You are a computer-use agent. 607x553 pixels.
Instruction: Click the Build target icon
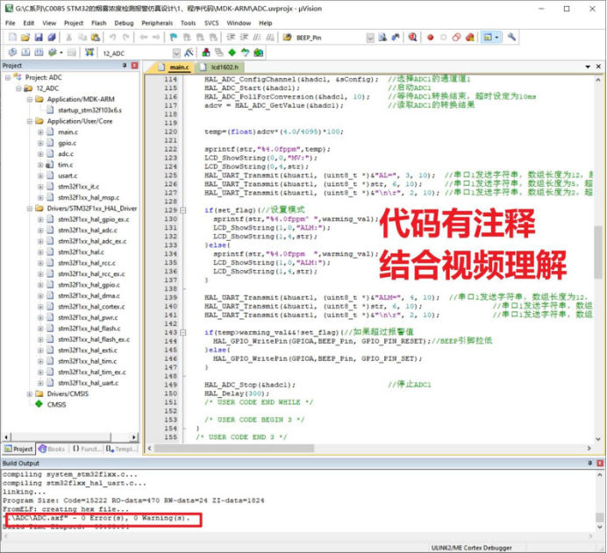point(25,53)
